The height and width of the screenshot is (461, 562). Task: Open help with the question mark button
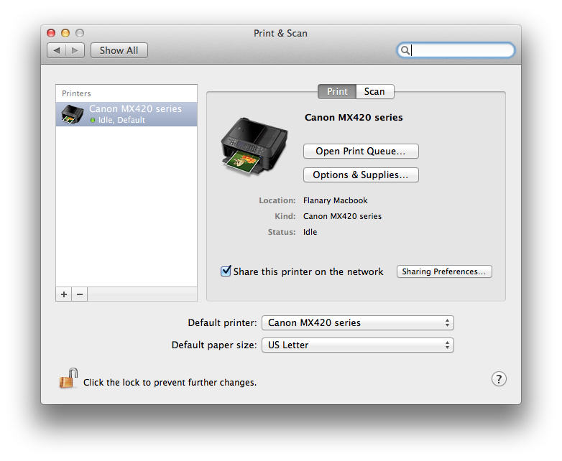499,379
